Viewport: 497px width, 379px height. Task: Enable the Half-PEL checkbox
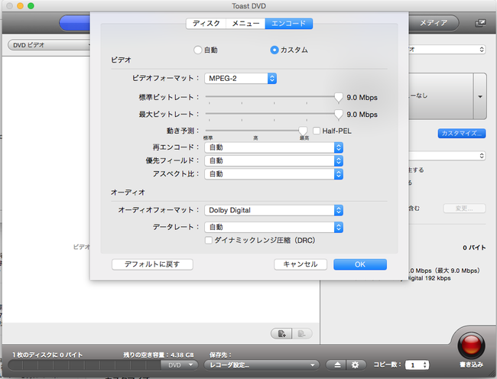tap(317, 131)
